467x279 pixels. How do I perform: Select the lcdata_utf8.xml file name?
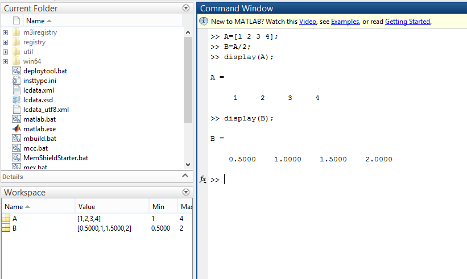46,110
